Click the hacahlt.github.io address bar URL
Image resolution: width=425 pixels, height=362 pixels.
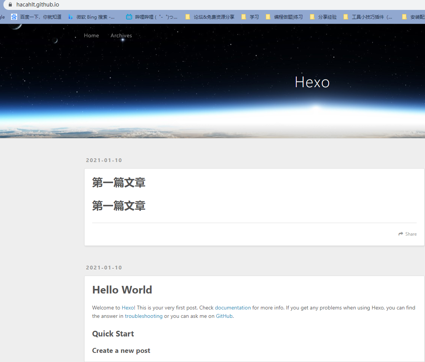pos(38,5)
